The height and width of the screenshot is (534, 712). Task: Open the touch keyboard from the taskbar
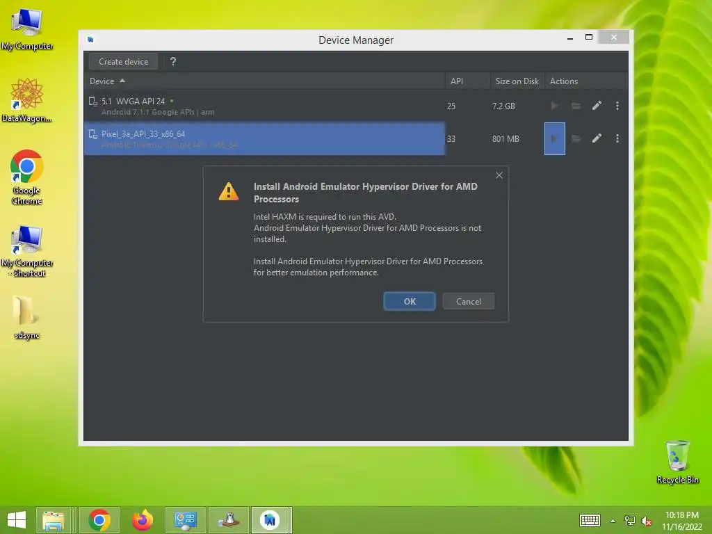590,520
